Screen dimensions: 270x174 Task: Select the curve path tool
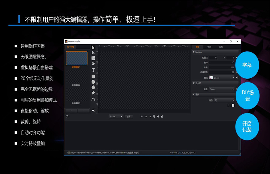93,99
